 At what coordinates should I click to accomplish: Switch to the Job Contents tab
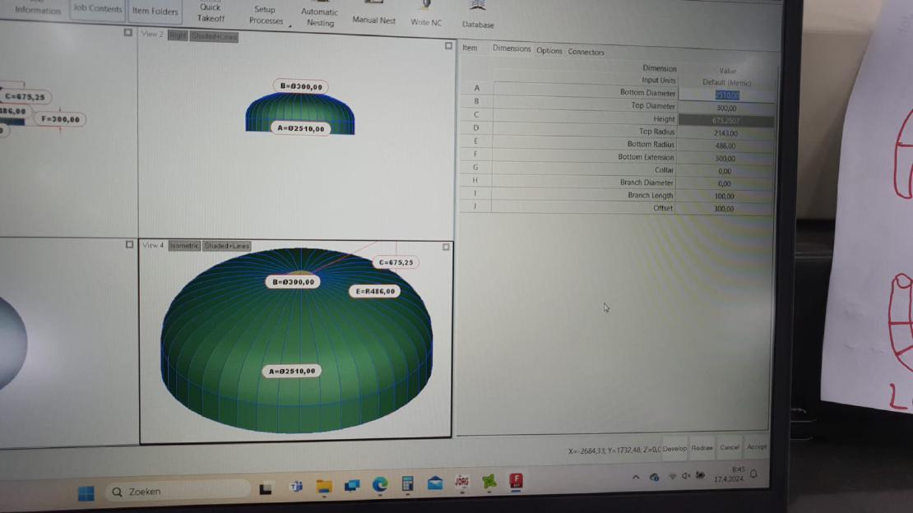(98, 9)
